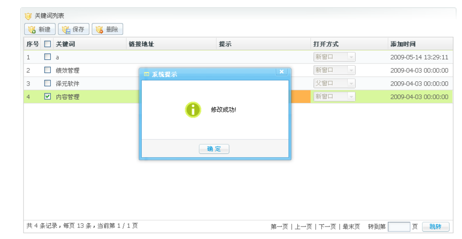Viewport: 462px width, 239px height.
Task: Click the shield icon beside 关键词列表
Action: pos(28,16)
